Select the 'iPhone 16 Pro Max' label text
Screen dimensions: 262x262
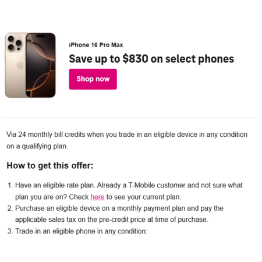click(x=96, y=45)
